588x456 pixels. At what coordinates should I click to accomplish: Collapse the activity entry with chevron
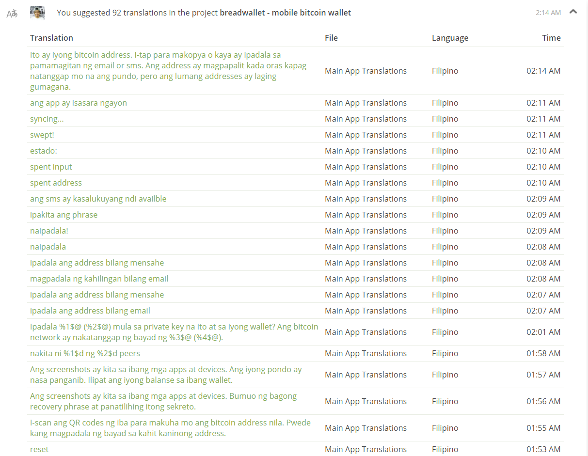pos(573,12)
